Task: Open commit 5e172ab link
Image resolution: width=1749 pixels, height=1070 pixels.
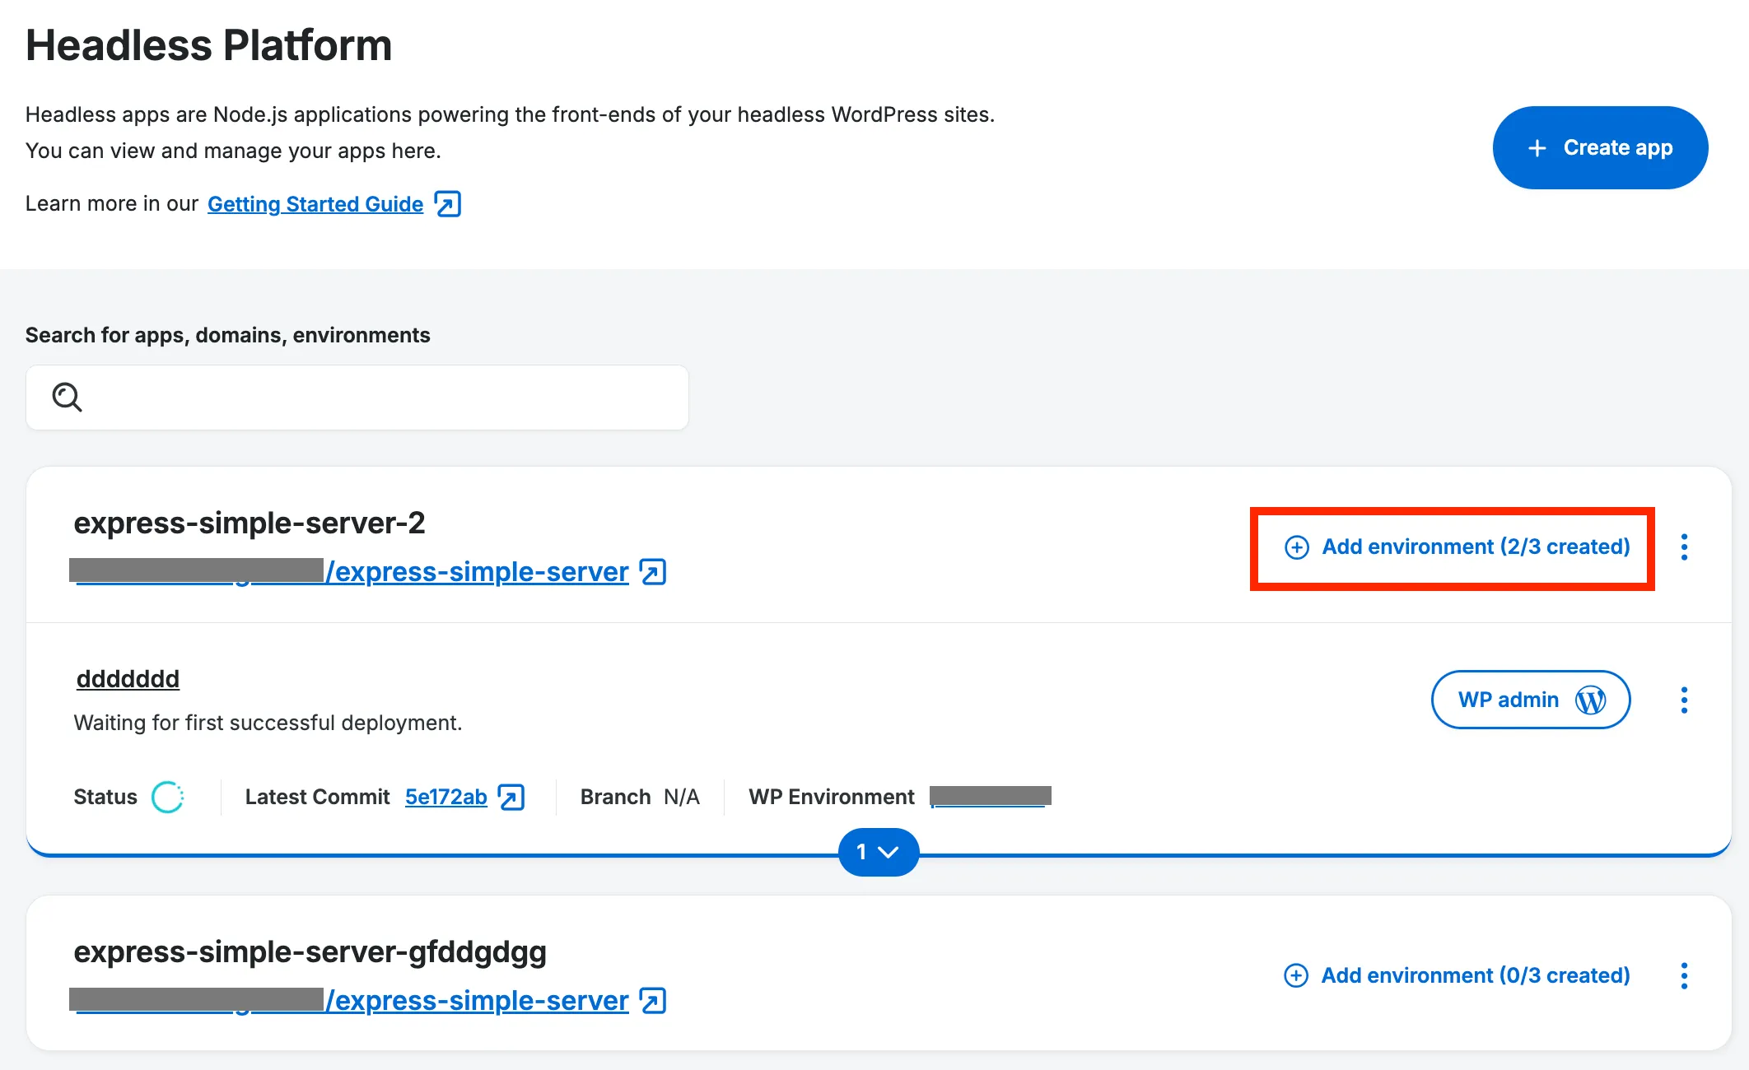Action: [445, 797]
